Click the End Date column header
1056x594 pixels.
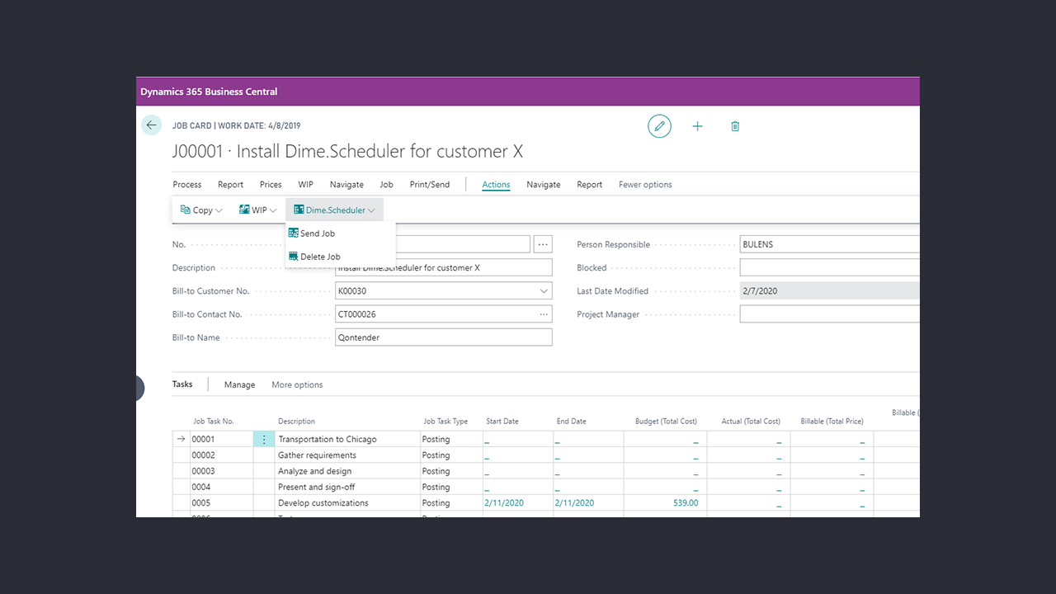pyautogui.click(x=571, y=422)
